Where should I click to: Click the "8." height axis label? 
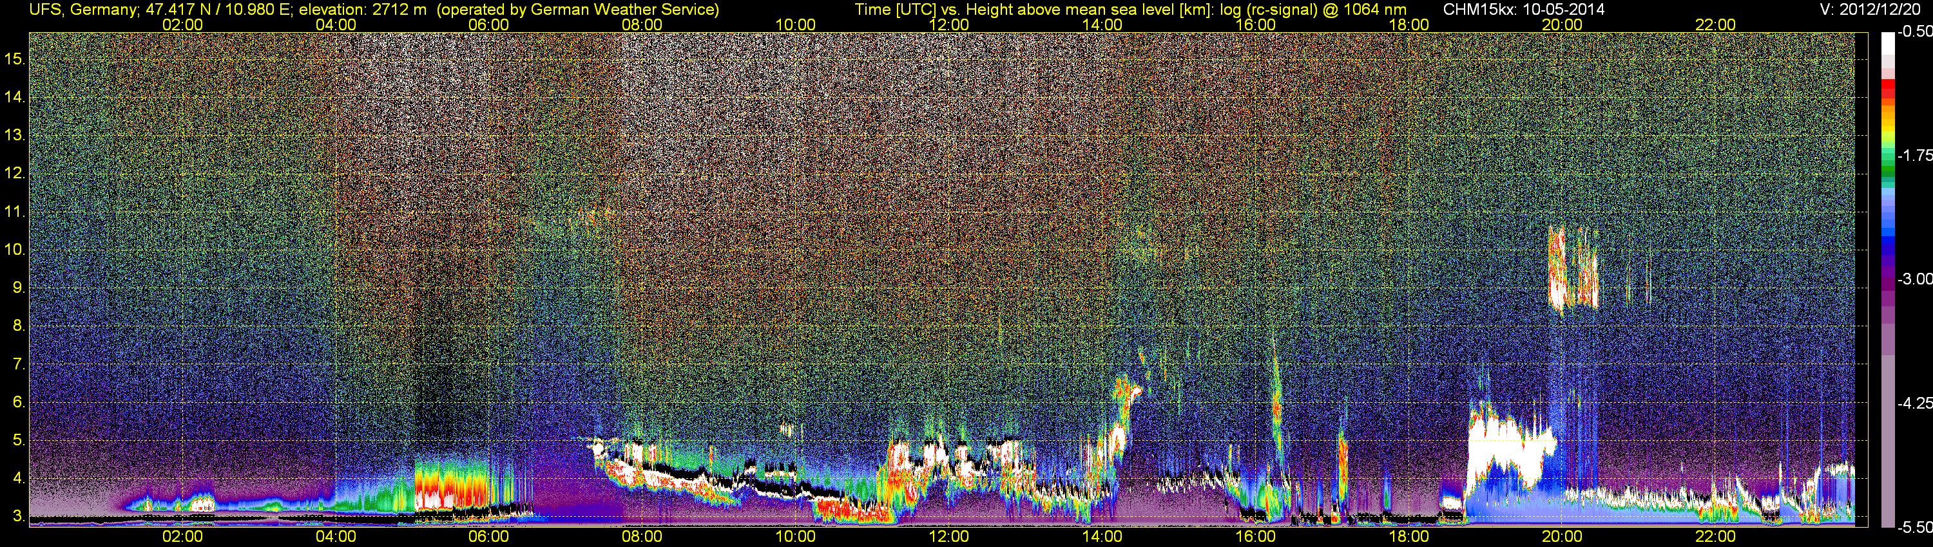pyautogui.click(x=19, y=326)
